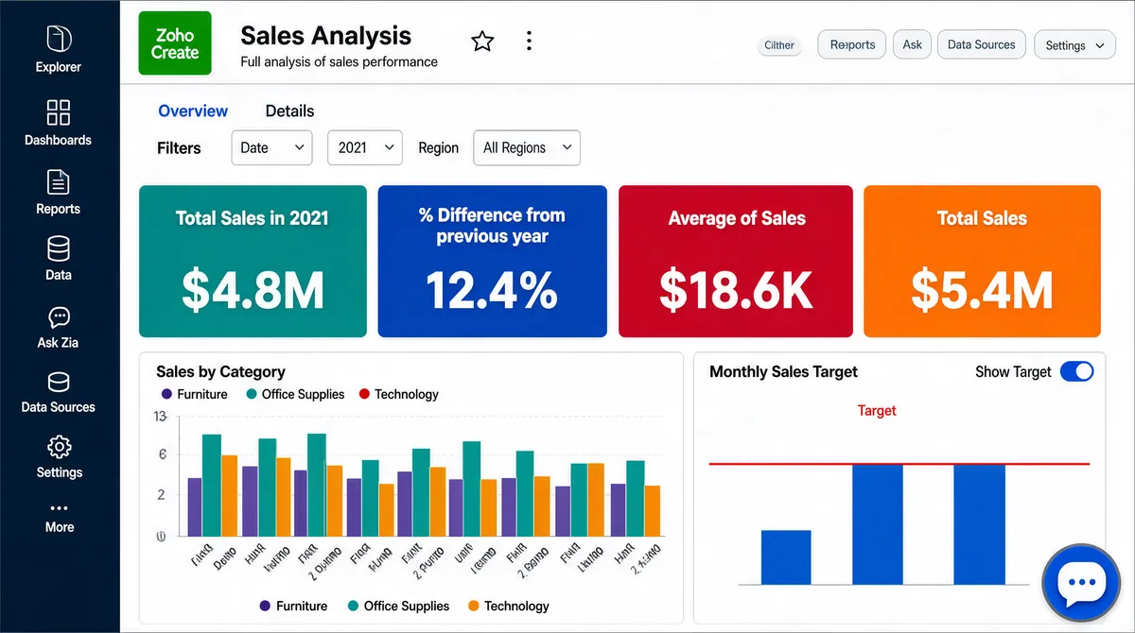The width and height of the screenshot is (1135, 633).
Task: Toggle Furniture in the bottom chart legend
Action: (293, 606)
